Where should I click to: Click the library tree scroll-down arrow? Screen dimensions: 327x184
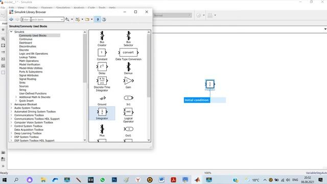pyautogui.click(x=85, y=140)
